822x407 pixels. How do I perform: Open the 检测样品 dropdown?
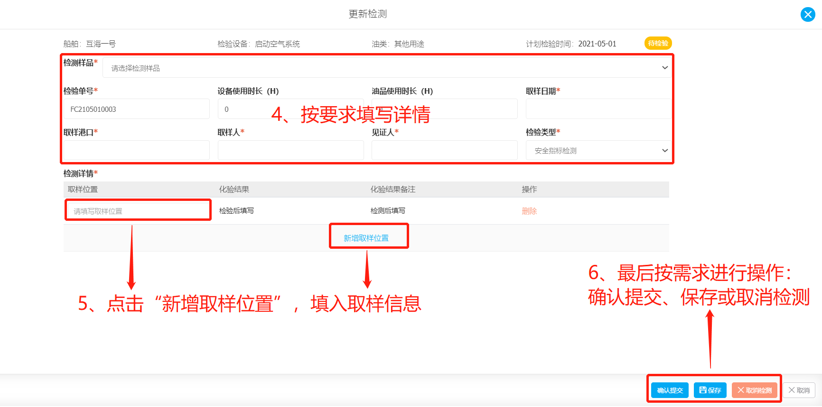point(387,68)
